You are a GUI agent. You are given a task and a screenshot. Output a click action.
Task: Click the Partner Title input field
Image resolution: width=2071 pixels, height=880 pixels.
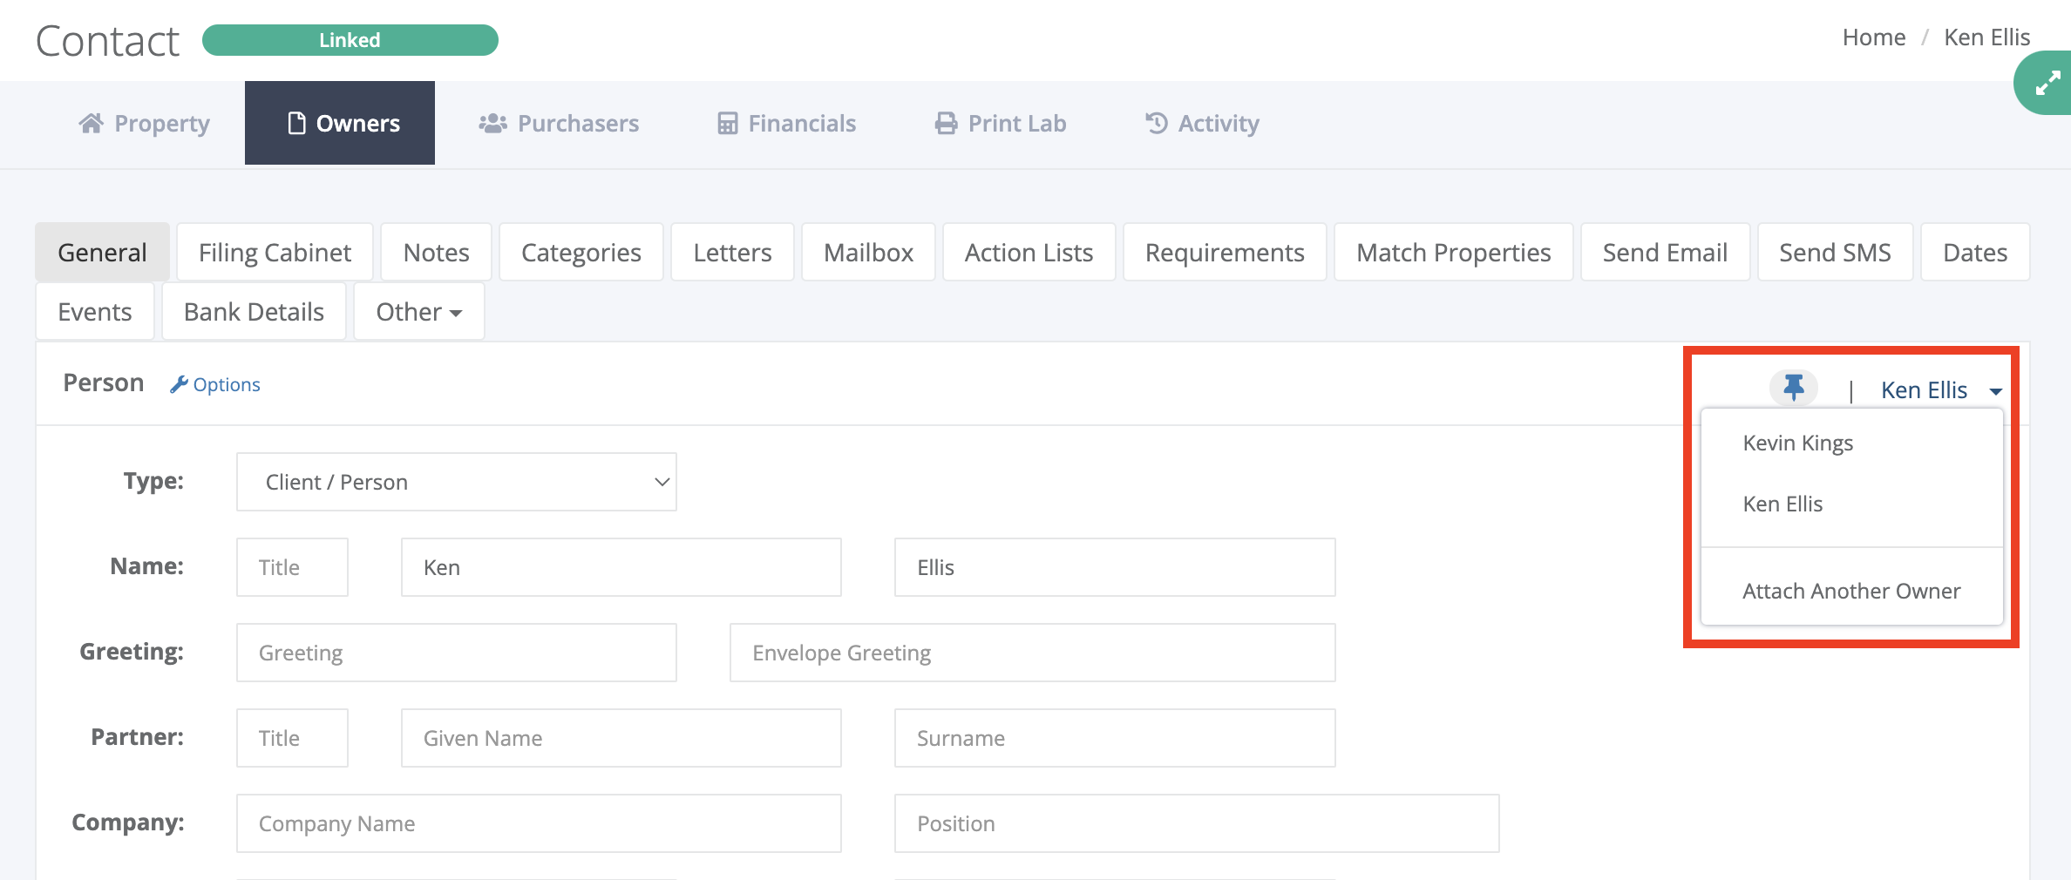pos(292,738)
